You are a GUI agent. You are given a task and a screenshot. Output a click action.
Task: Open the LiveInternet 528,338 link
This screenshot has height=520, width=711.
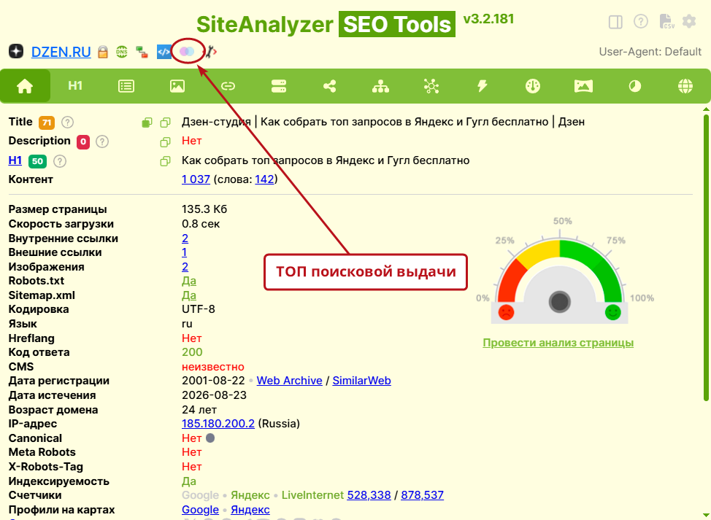[369, 495]
